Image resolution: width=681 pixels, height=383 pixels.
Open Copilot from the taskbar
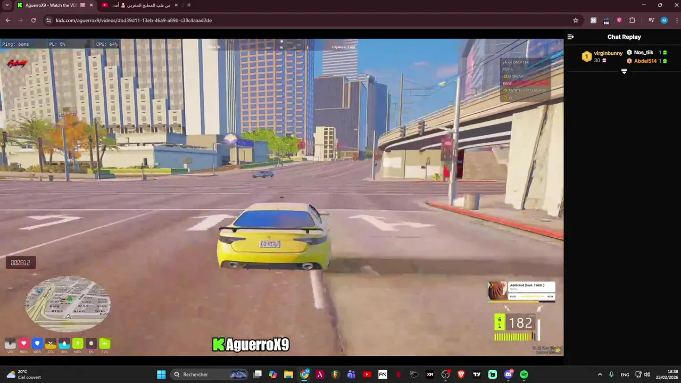coord(273,374)
